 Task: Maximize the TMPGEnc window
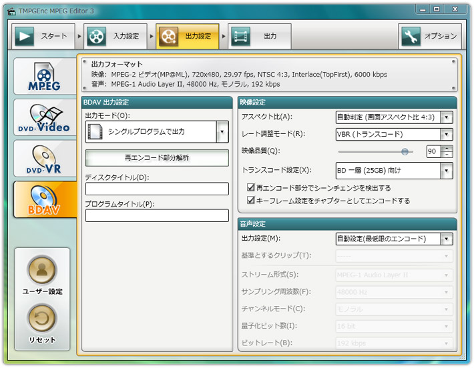pos(437,9)
